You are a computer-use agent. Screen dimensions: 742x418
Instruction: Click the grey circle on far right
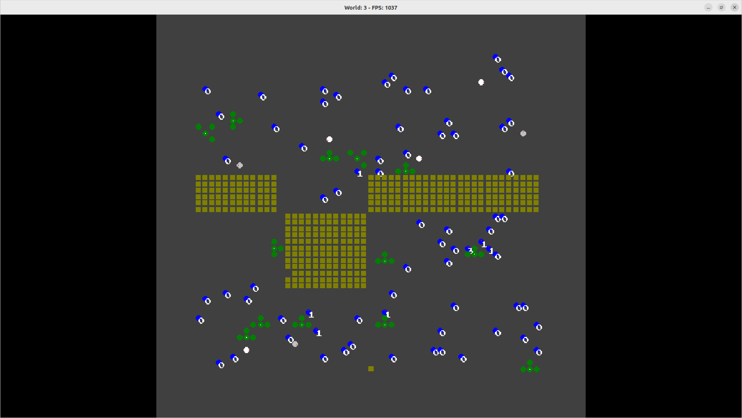(523, 134)
